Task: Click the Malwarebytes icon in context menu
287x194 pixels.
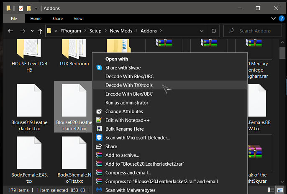Action: [x=99, y=190]
